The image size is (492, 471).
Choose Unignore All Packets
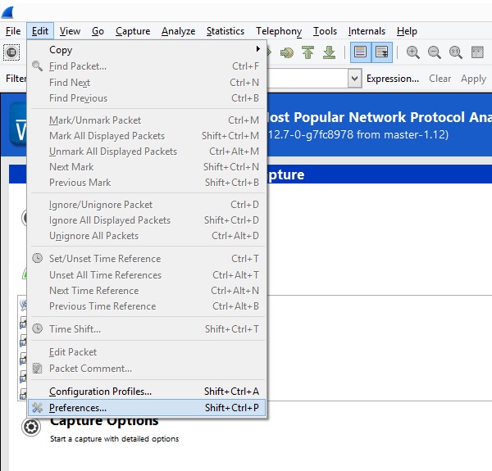coord(147,236)
